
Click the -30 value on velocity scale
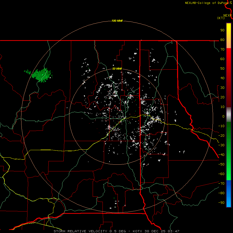[x=221, y=145]
